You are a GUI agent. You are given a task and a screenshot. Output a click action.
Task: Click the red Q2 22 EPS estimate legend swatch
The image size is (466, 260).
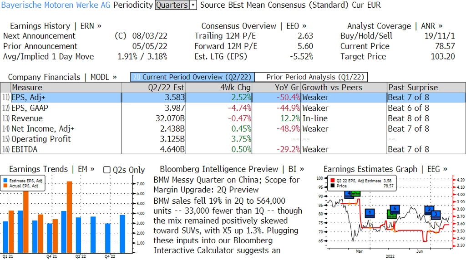tap(333, 181)
